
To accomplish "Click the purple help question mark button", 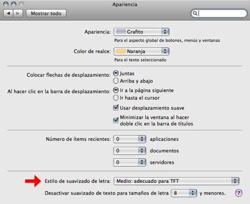I will coord(238,193).
